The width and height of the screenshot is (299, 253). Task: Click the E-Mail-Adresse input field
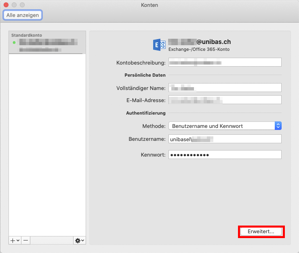[225, 100]
